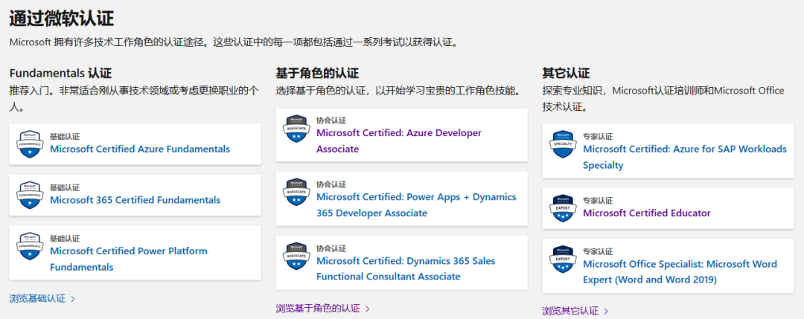Viewport: 804px width, 319px height.
Task: Browse other certifications via 浏览其它认证
Action: point(570,311)
